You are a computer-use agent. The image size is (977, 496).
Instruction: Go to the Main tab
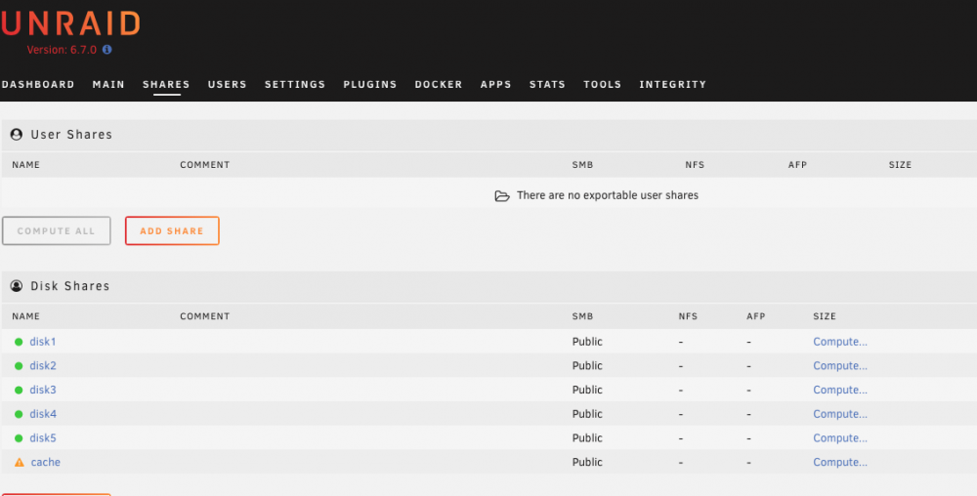108,84
